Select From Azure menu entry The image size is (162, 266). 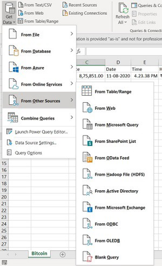(32, 68)
